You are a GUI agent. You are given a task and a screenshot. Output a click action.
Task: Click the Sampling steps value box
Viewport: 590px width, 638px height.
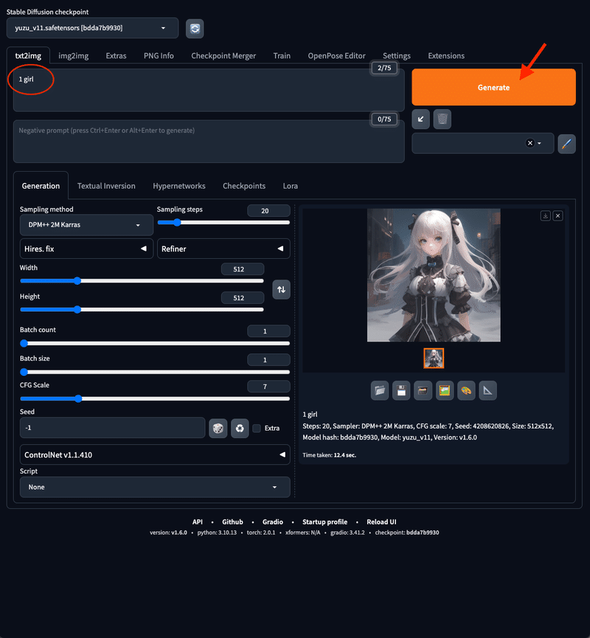pyautogui.click(x=268, y=211)
